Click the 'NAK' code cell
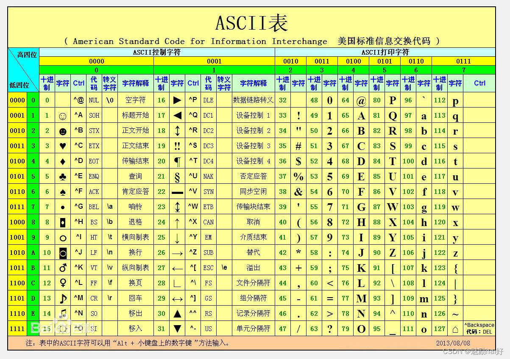510x359 pixels. (x=208, y=177)
